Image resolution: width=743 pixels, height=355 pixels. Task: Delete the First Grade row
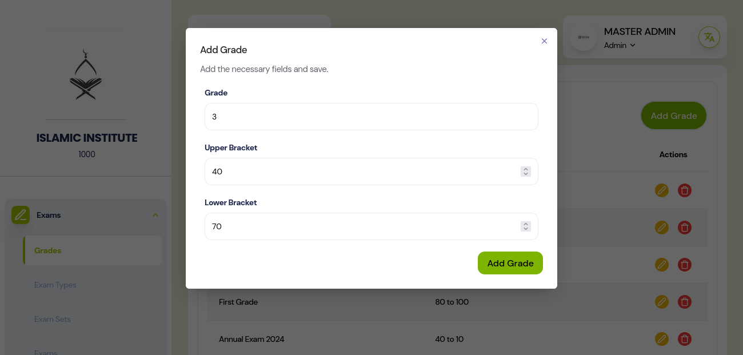[684, 302]
